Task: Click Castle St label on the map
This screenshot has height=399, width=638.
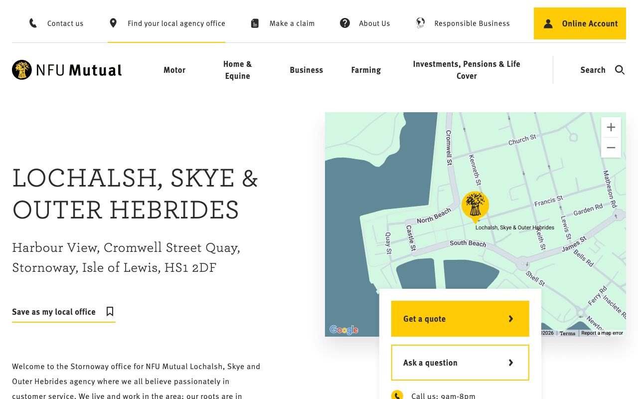Action: tap(411, 237)
